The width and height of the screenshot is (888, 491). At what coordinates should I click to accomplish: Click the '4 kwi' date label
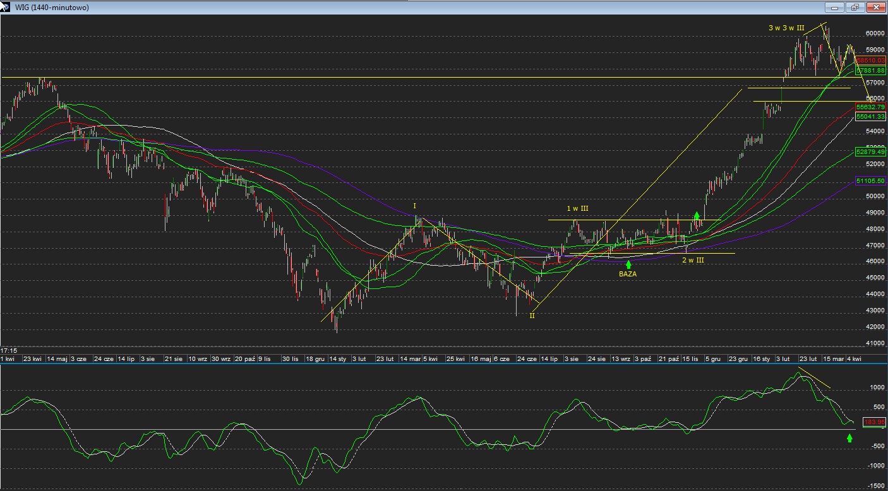click(x=854, y=358)
